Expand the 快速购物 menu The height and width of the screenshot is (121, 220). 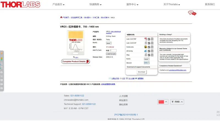pos(95,4)
